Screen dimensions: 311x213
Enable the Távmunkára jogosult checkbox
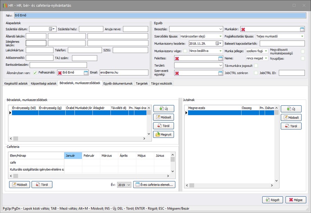256,65
